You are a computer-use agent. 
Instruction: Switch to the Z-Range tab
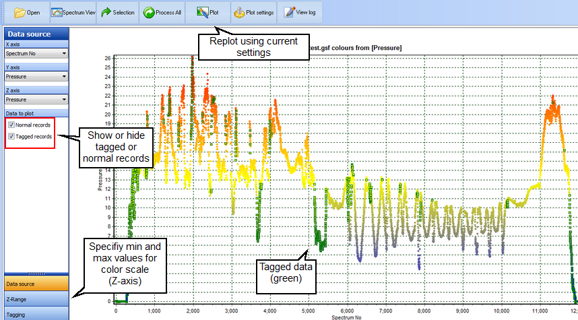pos(35,298)
